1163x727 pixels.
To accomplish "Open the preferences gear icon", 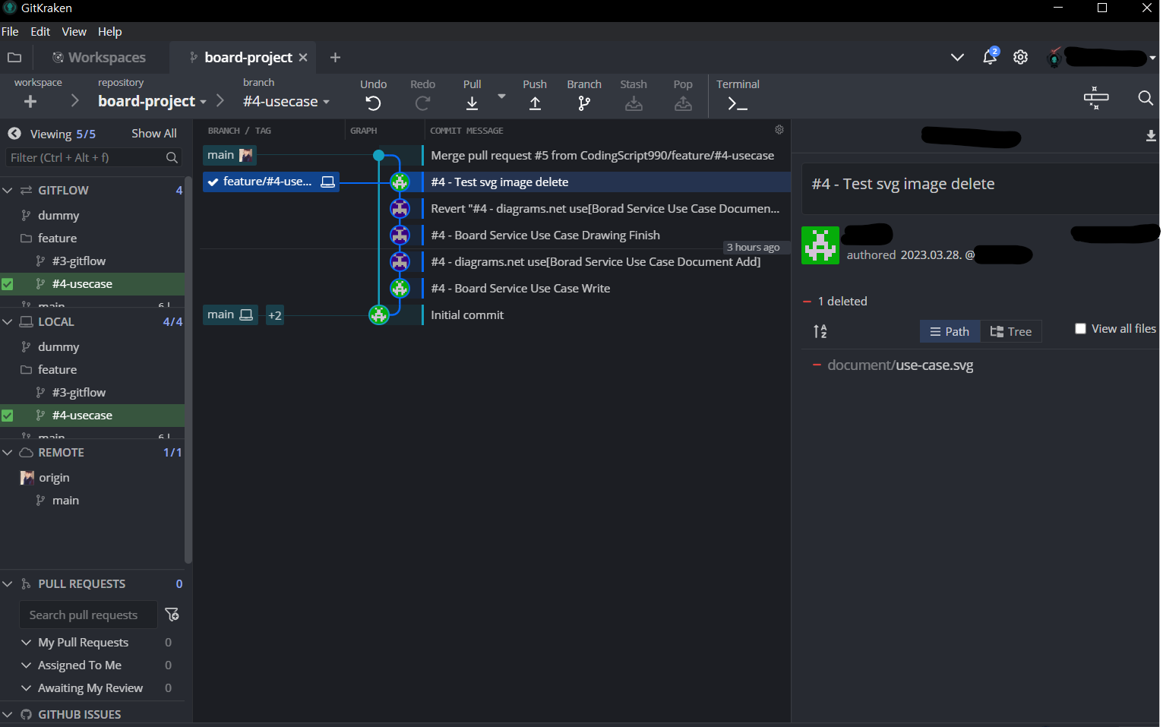I will tap(1020, 57).
